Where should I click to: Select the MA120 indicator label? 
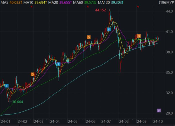tap(104, 2)
